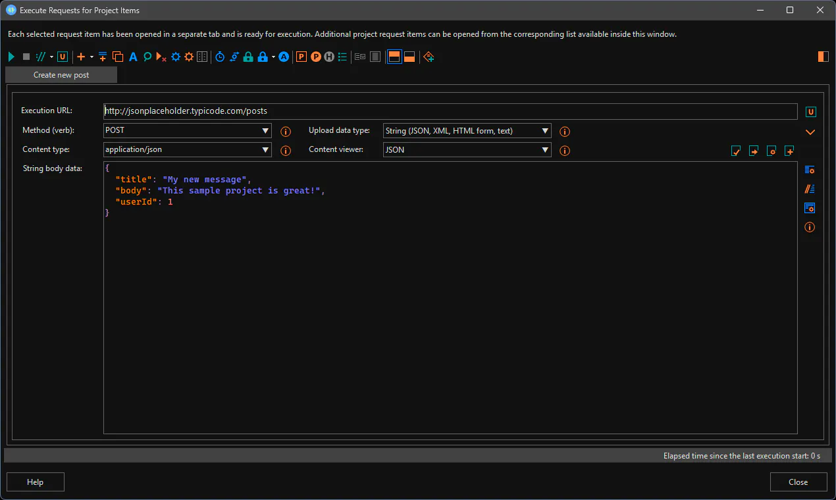Click the blue window with gear icon
This screenshot has width=836, height=500.
[x=810, y=208]
